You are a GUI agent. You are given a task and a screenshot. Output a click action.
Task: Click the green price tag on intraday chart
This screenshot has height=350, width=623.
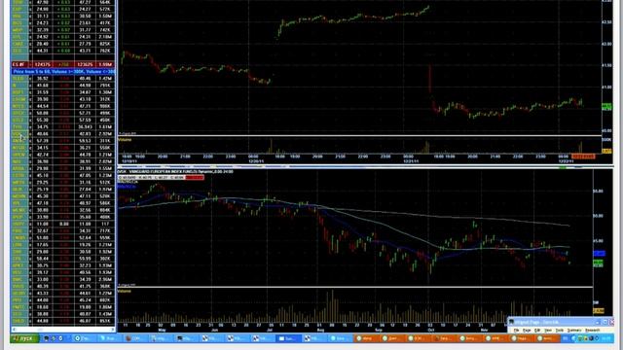tap(606, 107)
